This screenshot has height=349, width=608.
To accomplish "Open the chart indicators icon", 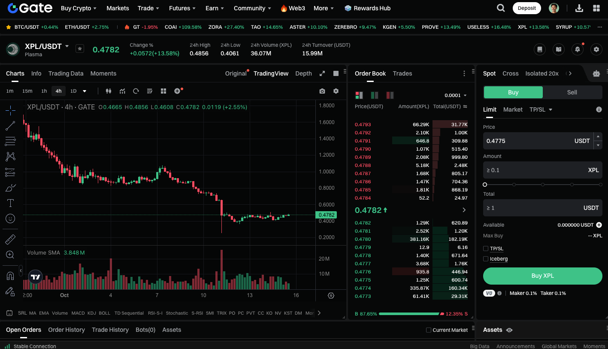I will pyautogui.click(x=122, y=91).
